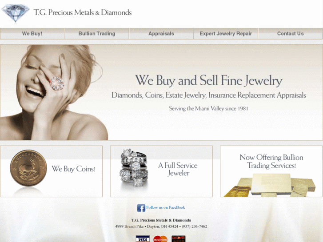Image resolution: width=323 pixels, height=242 pixels.
Task: Go to the Appraisals page
Action: click(161, 34)
